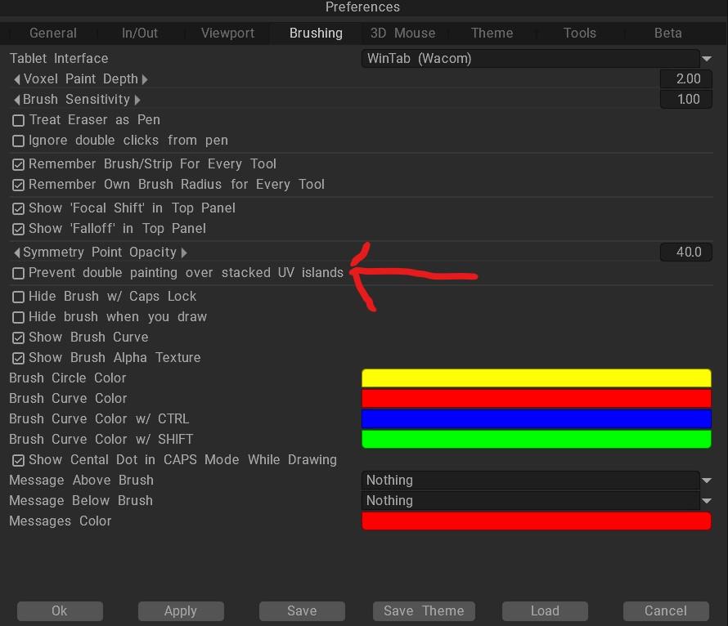This screenshot has width=728, height=626.
Task: Change the green Brush Curve Color w/ SHIFT swatch
Action: coord(536,440)
